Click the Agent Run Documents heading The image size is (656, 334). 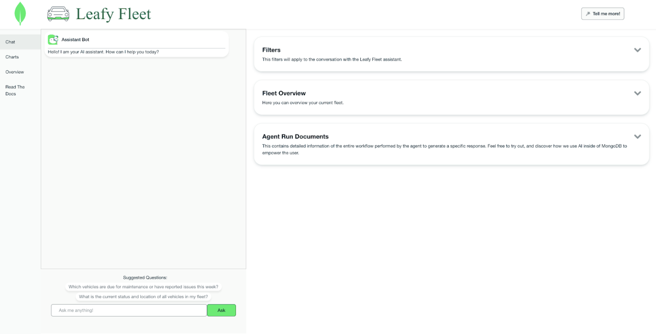click(295, 137)
